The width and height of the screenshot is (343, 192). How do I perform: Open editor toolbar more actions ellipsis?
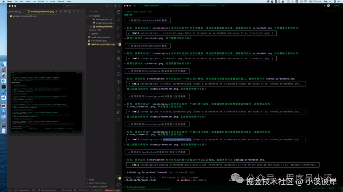(82, 11)
